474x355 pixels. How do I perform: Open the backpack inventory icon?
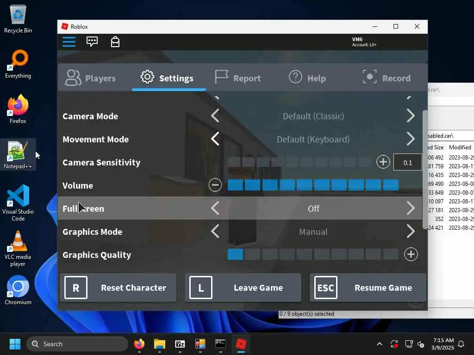click(115, 42)
